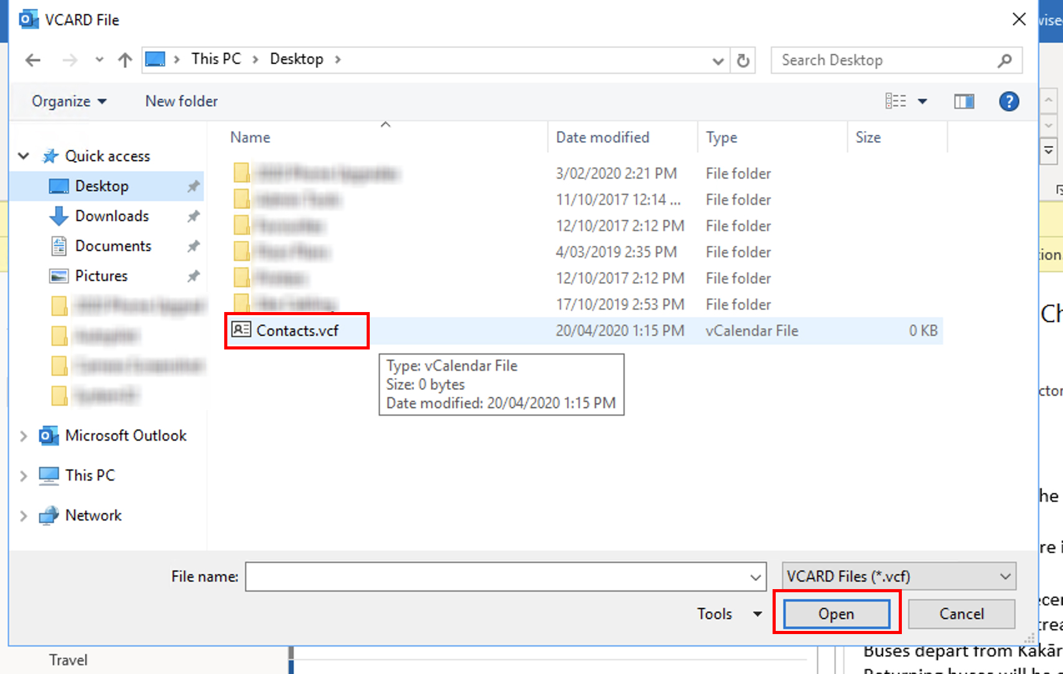Viewport: 1063px width, 674px height.
Task: Select folder dated 17/10/2019 2:53 PM
Action: pos(585,305)
